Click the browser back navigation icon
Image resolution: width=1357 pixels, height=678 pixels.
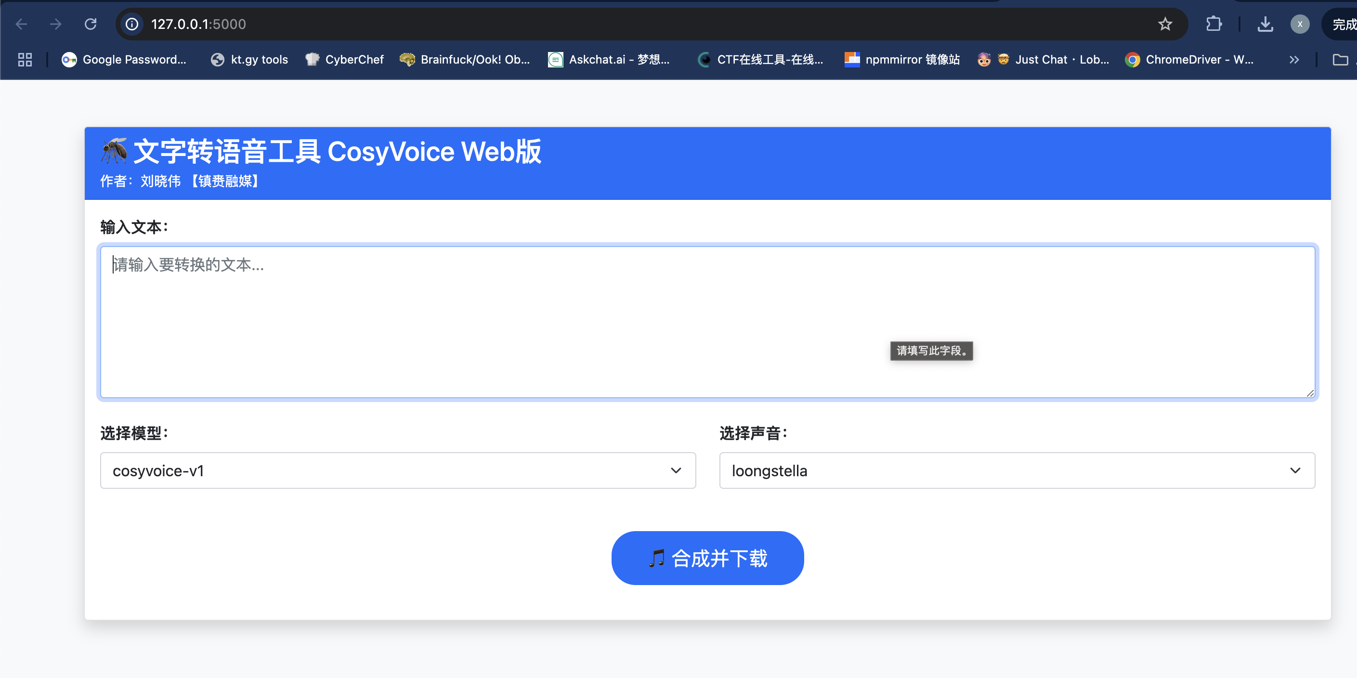(21, 24)
